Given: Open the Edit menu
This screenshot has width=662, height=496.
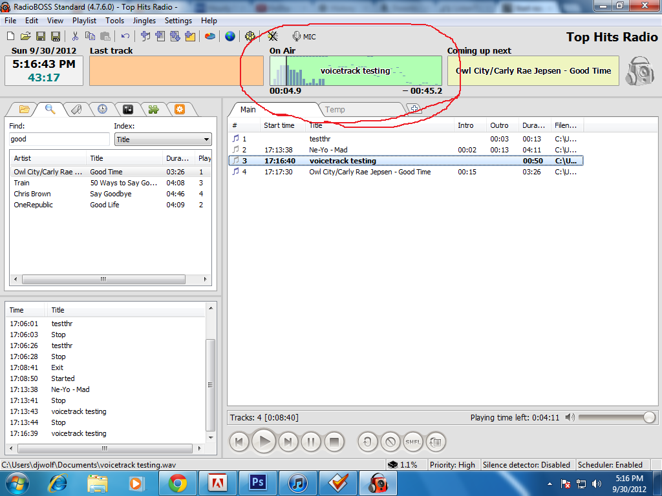Looking at the screenshot, I should click(32, 21).
